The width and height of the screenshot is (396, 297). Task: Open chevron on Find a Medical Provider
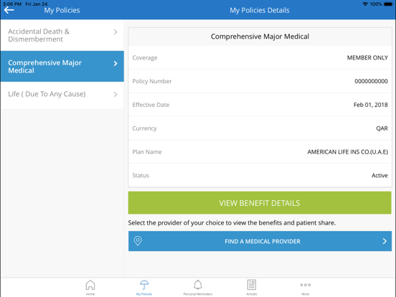point(385,241)
